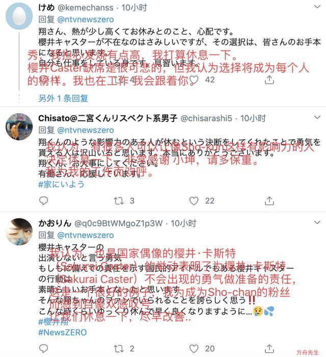Show 另外 1 条回复 thread
Screen dimensions: 326x357
[x=63, y=98]
